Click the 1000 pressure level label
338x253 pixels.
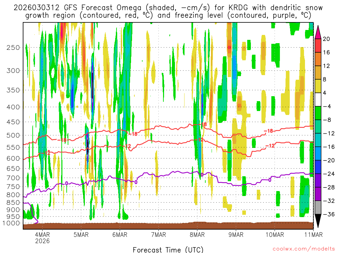12,223
